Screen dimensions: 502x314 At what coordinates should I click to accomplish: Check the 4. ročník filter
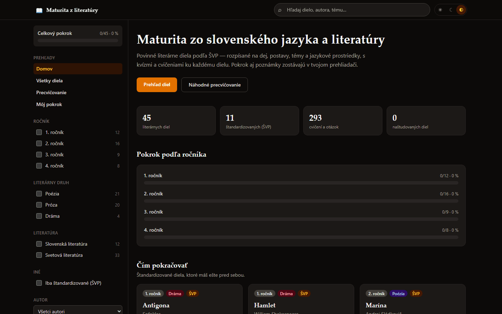click(39, 166)
